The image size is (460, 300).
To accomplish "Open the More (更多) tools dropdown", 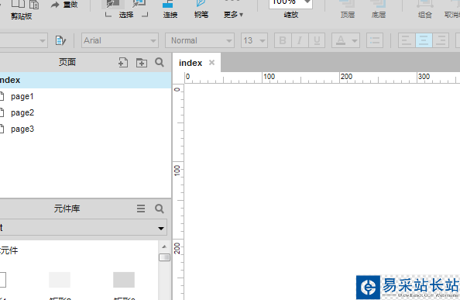I will (x=233, y=15).
